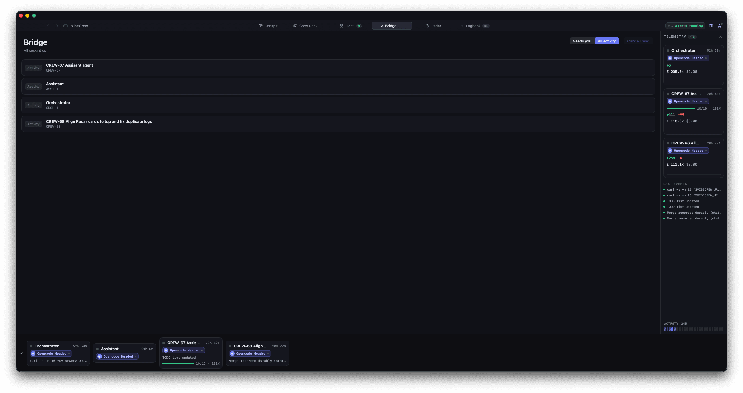
Task: Select the All activity filter
Action: click(607, 41)
